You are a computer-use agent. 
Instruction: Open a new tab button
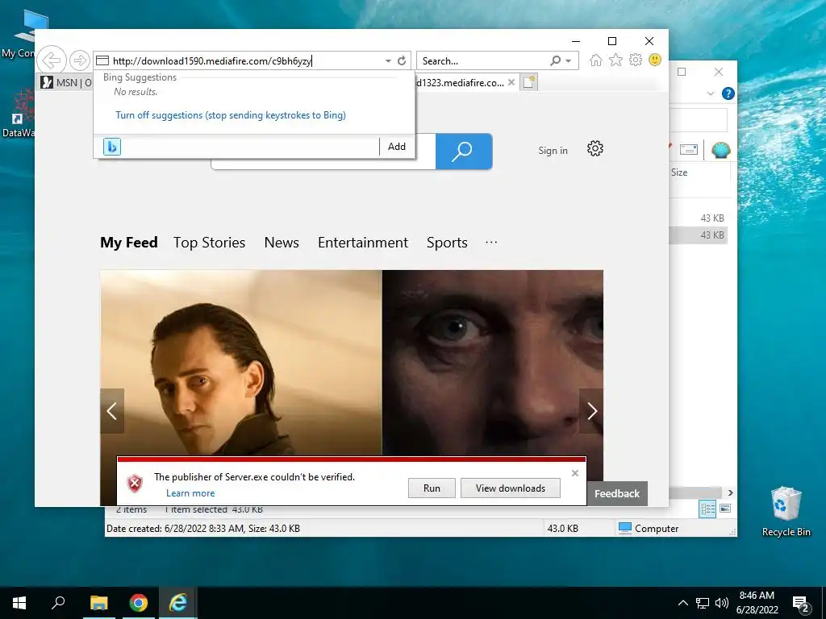point(529,83)
